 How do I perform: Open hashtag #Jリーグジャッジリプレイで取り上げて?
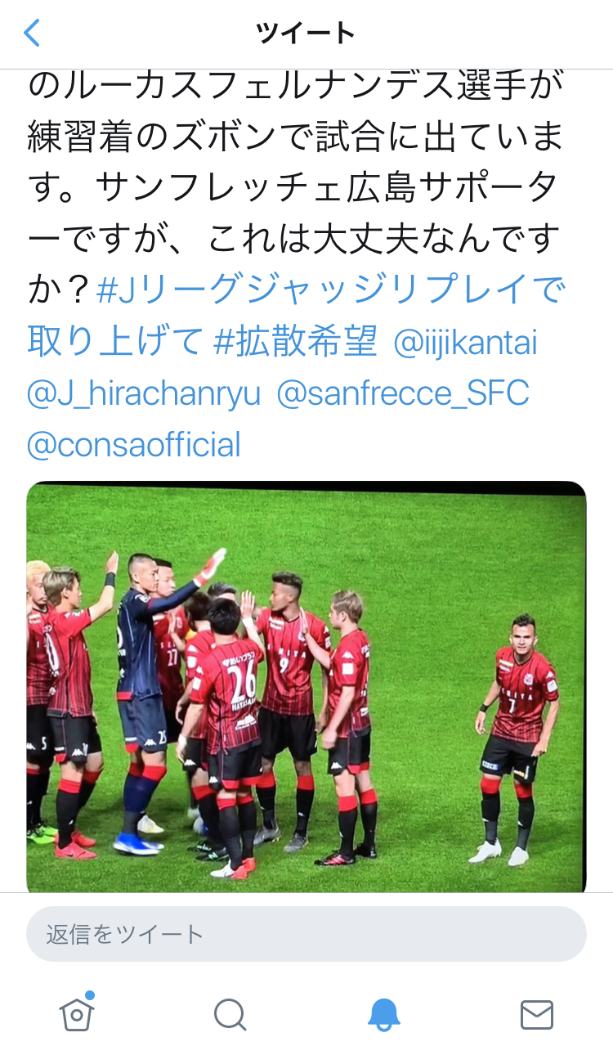(298, 316)
